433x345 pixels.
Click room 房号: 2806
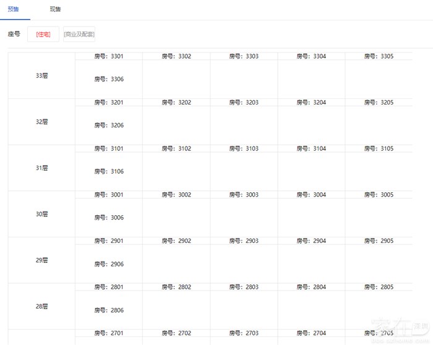point(109,310)
